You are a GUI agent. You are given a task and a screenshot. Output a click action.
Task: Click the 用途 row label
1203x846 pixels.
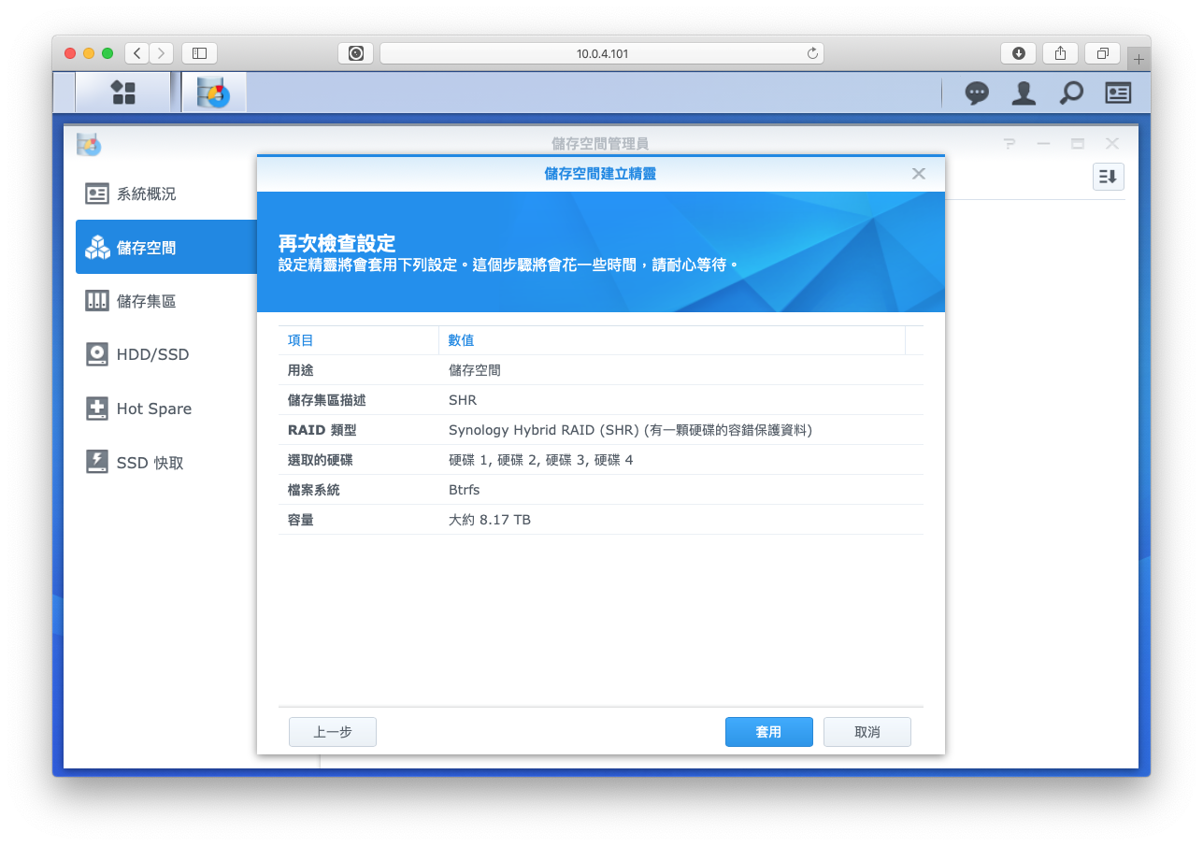point(301,370)
